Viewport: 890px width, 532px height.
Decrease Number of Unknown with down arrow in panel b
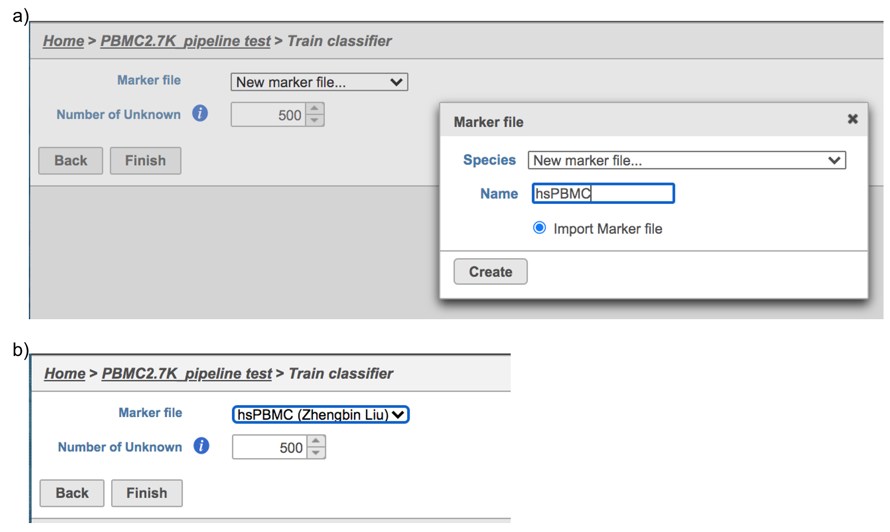[316, 453]
